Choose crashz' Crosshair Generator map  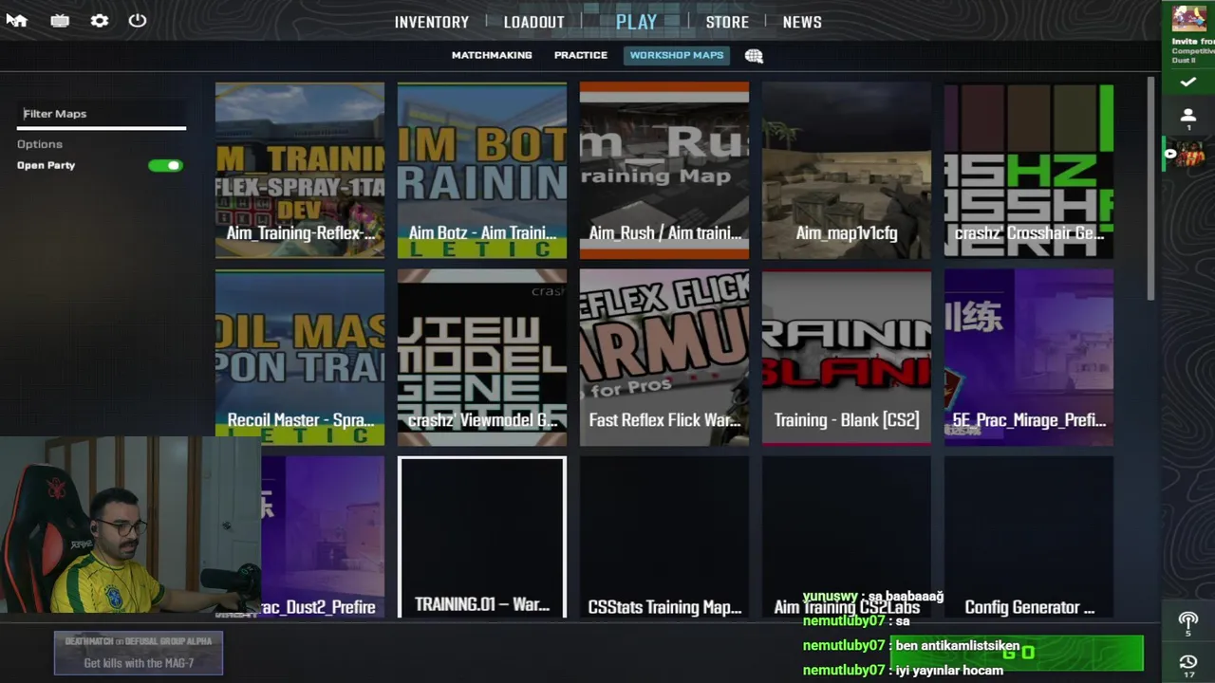click(1029, 170)
